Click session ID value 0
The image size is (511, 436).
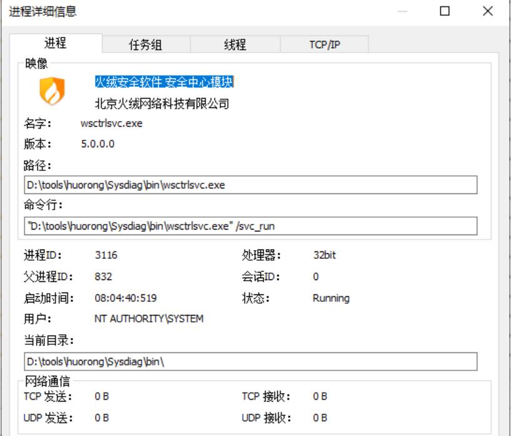(316, 276)
